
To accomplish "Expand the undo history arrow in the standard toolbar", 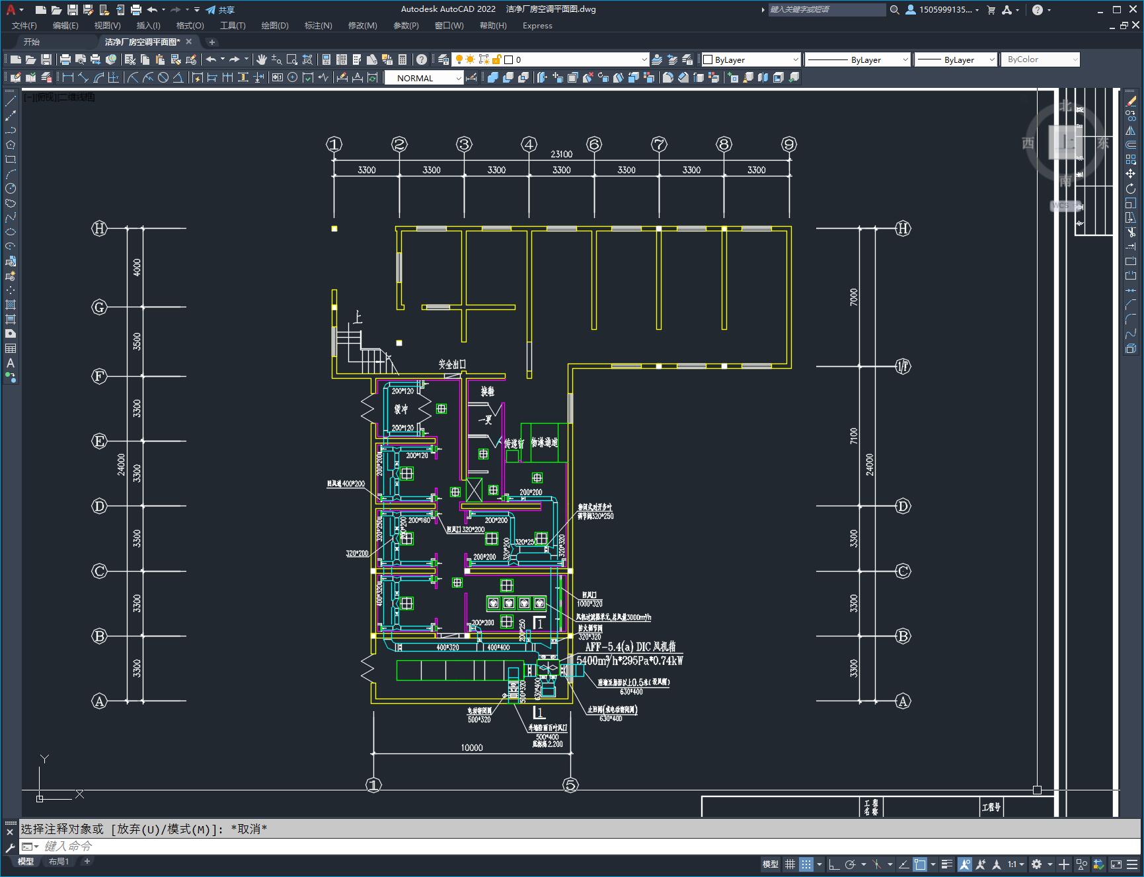I will coord(223,59).
